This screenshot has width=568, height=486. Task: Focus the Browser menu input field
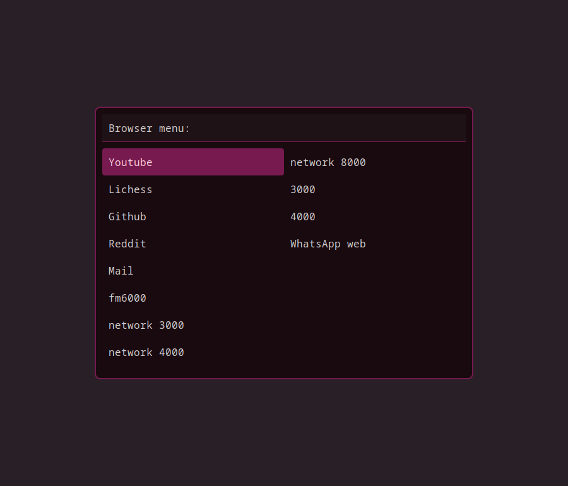click(x=284, y=128)
